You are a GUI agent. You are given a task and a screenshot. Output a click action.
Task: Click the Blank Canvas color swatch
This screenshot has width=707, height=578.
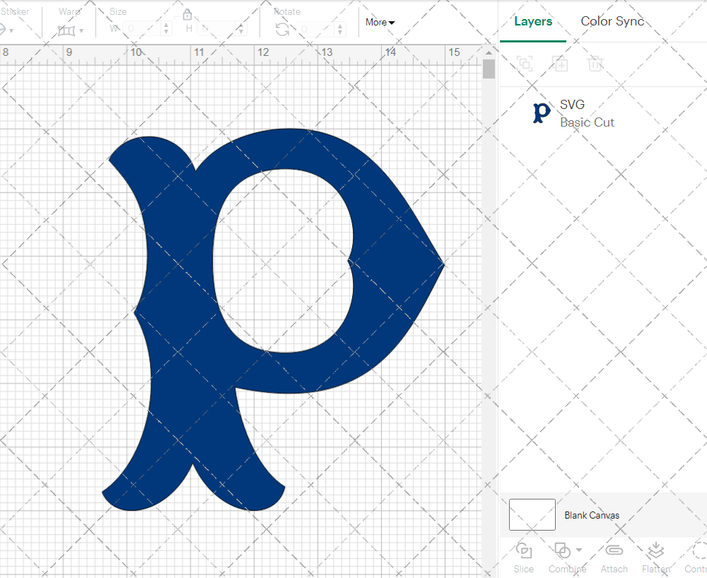532,514
